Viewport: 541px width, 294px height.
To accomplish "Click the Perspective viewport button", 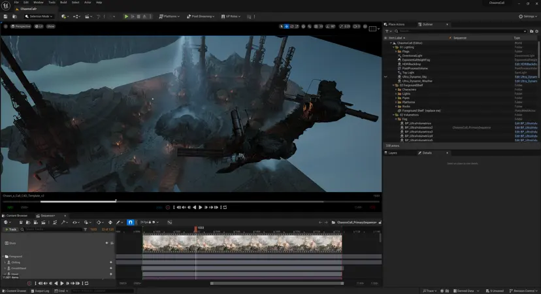I will pos(21,26).
